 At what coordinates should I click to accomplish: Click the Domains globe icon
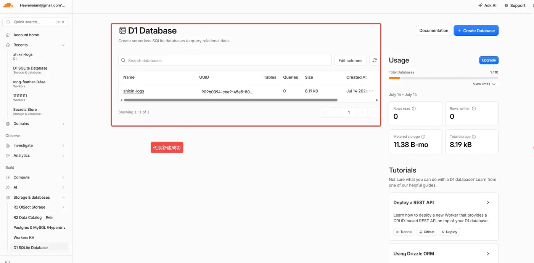coord(8,124)
